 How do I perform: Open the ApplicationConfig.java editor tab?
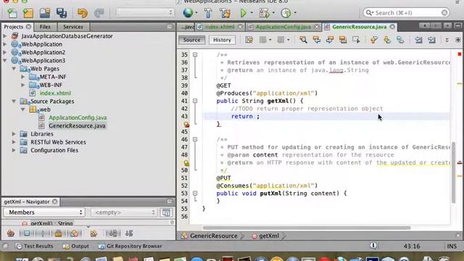[x=283, y=27]
